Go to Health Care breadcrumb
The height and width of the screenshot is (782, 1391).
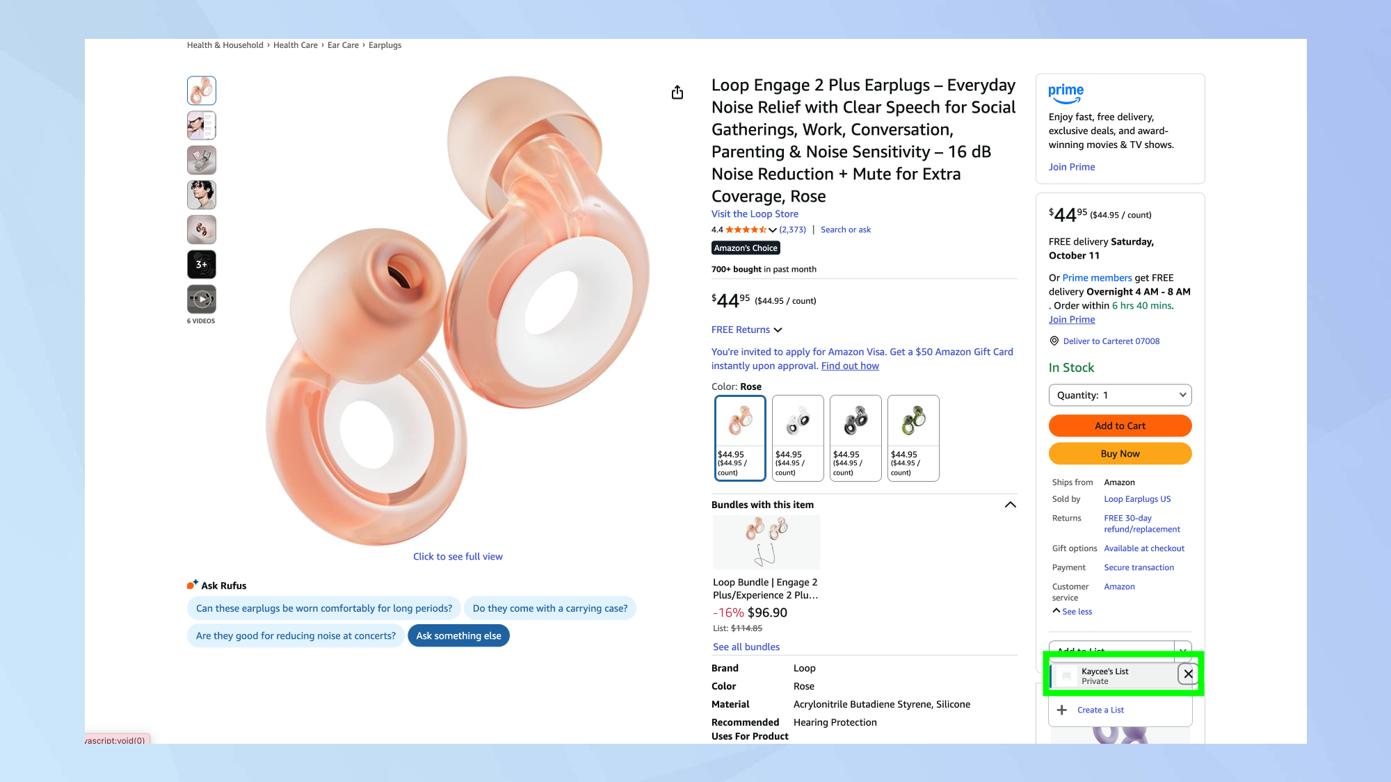[x=295, y=45]
